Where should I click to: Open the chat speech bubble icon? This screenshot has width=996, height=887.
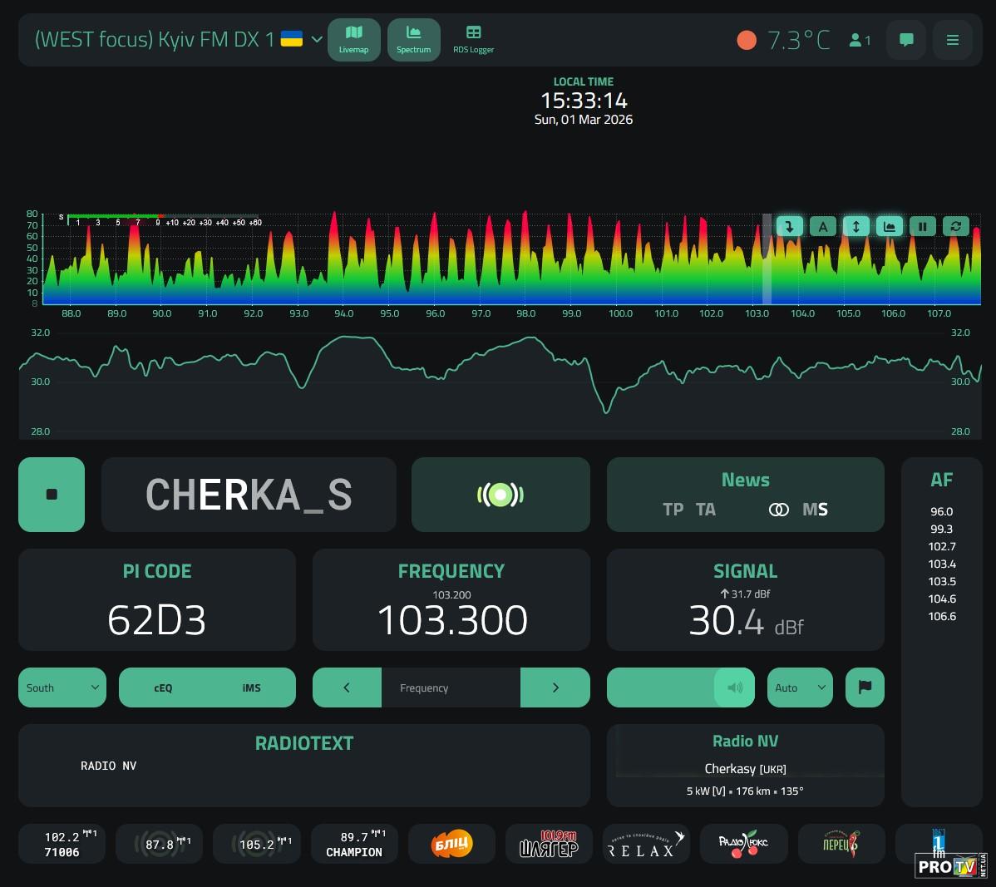pos(906,40)
